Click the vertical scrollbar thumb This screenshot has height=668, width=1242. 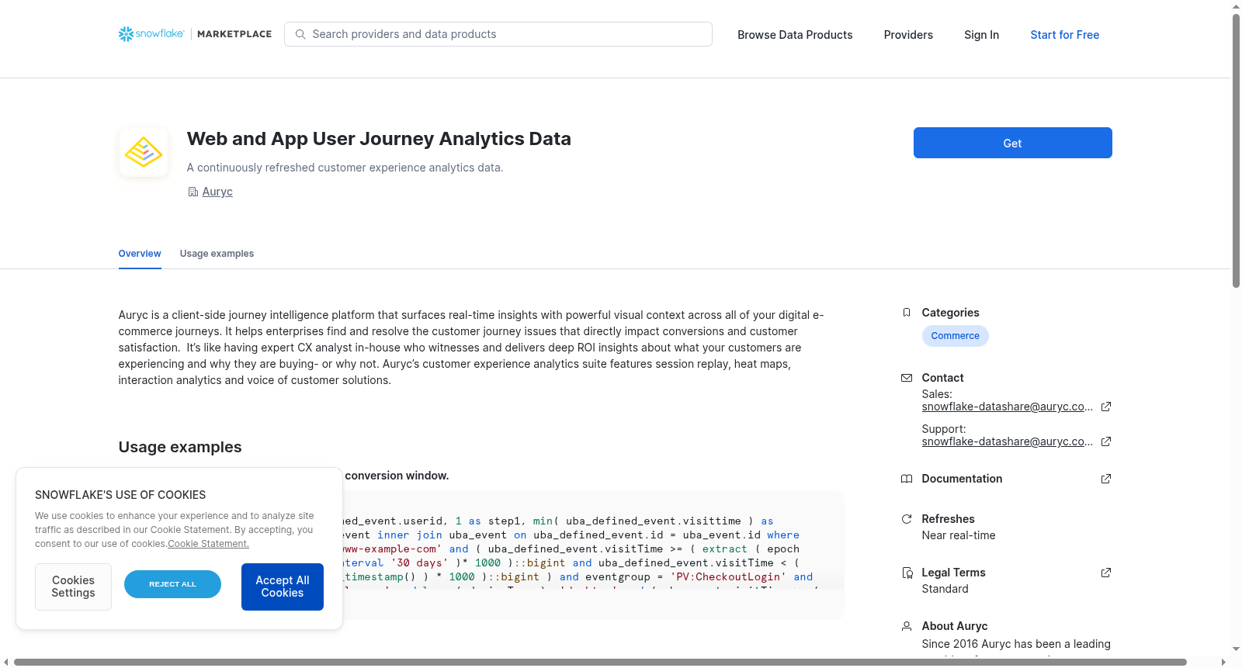[x=1236, y=151]
